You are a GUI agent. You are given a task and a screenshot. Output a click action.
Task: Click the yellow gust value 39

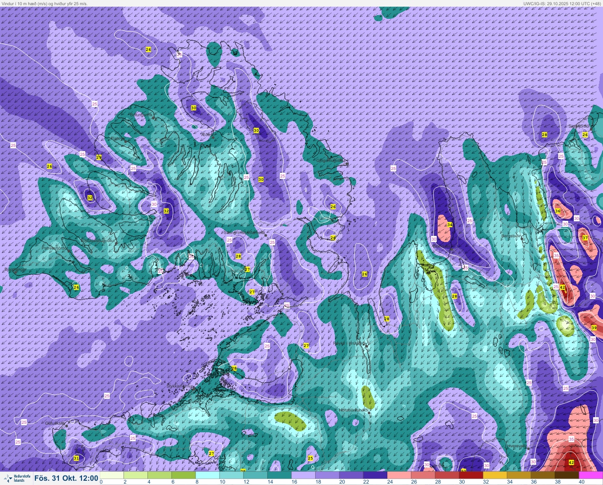594,328
